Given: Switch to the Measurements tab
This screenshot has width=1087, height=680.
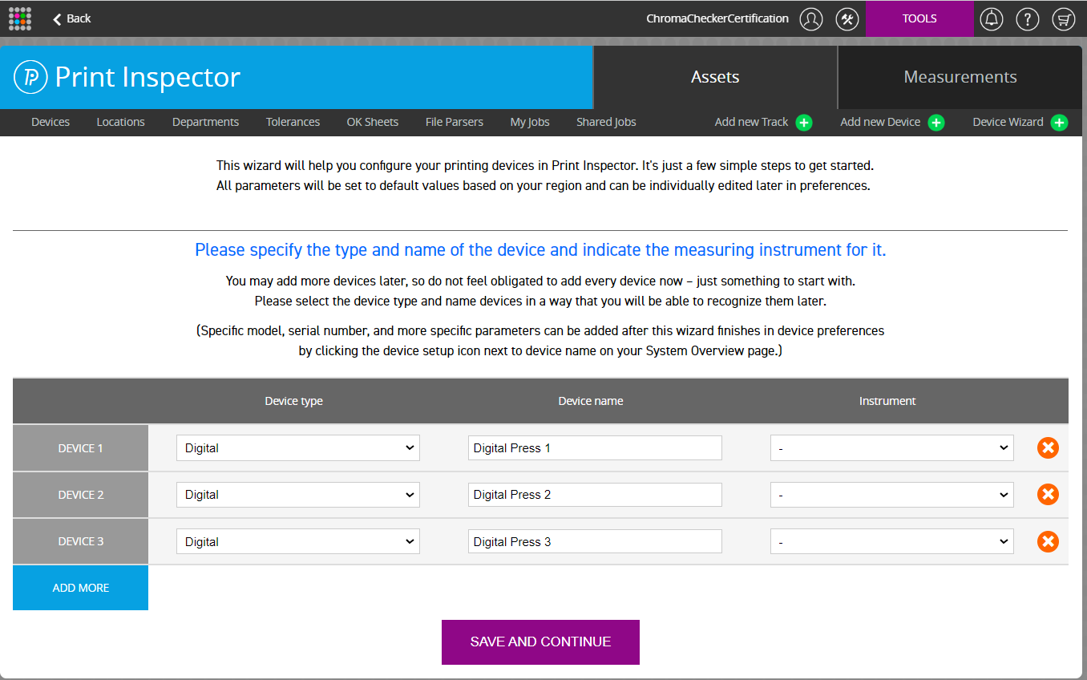Looking at the screenshot, I should 960,77.
